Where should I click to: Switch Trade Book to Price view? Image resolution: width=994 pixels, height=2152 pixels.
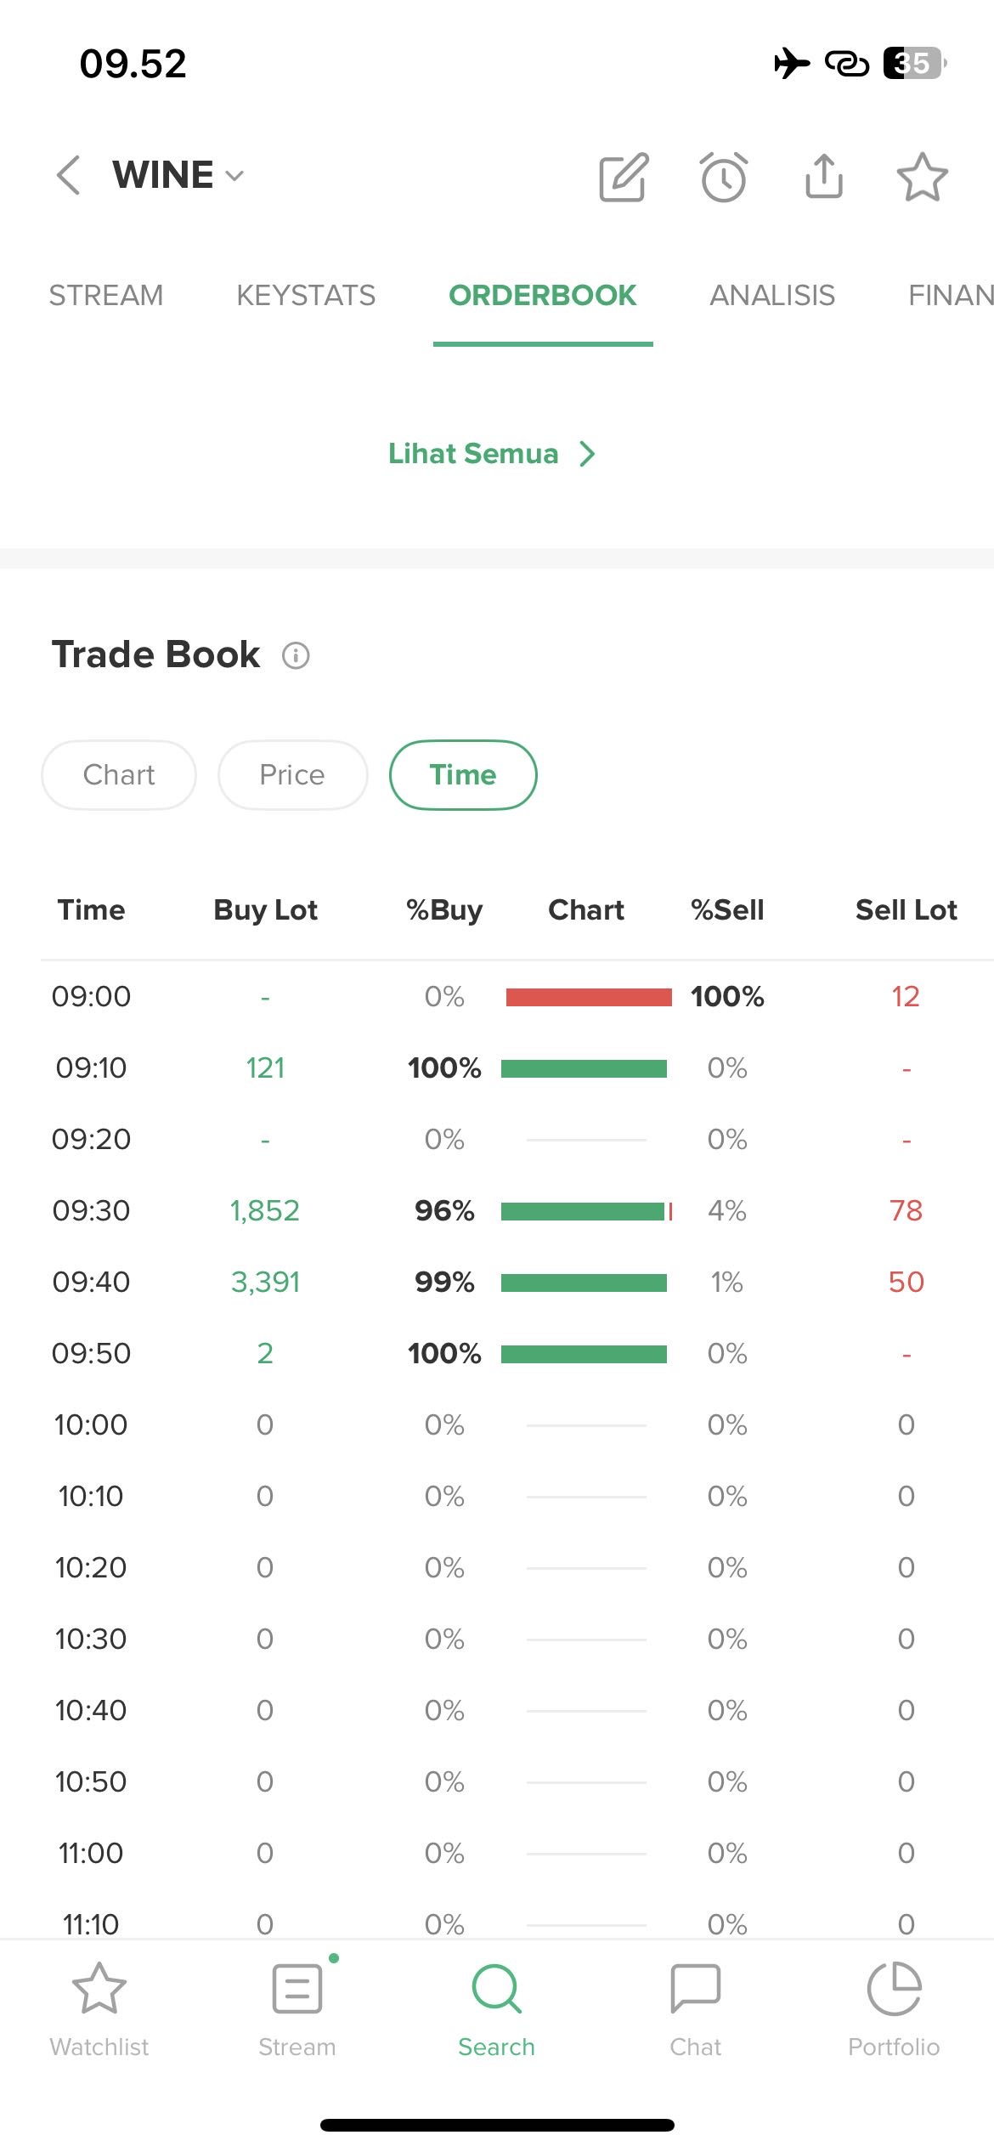(292, 775)
